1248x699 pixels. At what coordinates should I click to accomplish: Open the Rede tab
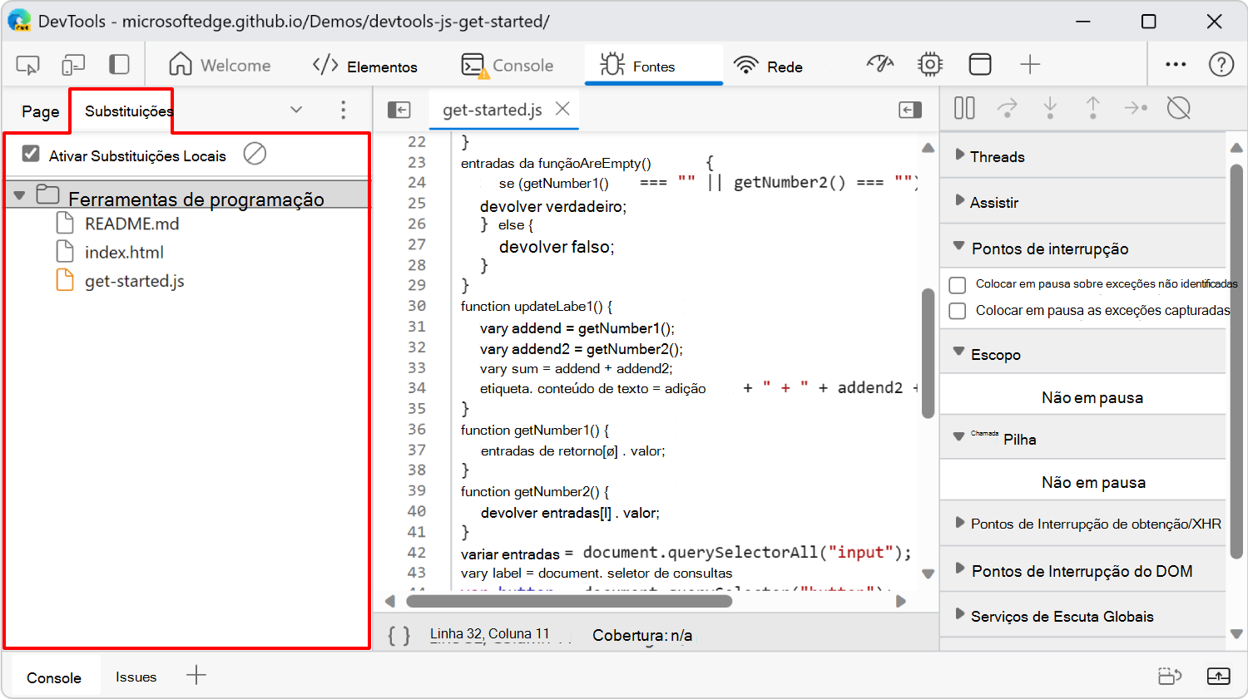click(769, 65)
